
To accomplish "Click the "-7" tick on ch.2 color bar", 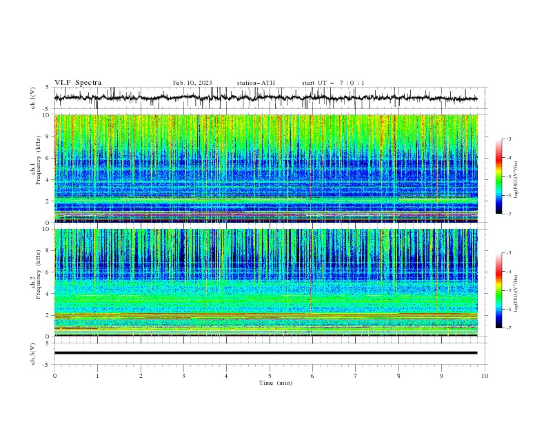I will coord(508,328).
